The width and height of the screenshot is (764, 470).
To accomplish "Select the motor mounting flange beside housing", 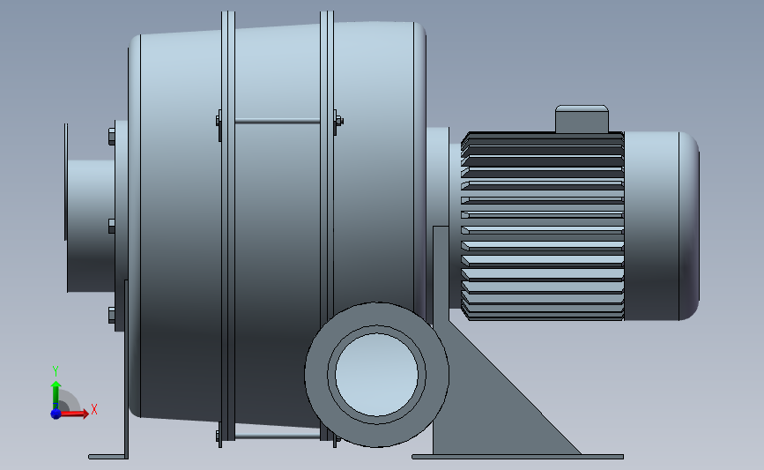I will coord(438,175).
